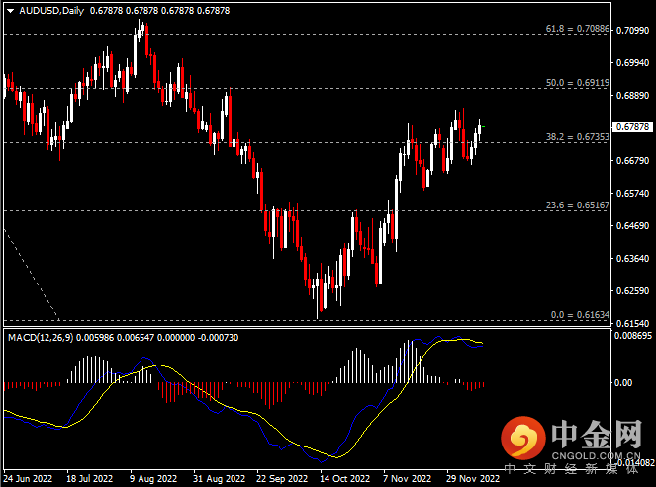Select the 38.2 = 0.67353 Fibonacci label
Viewport: 656px width, 487px height.
578,137
